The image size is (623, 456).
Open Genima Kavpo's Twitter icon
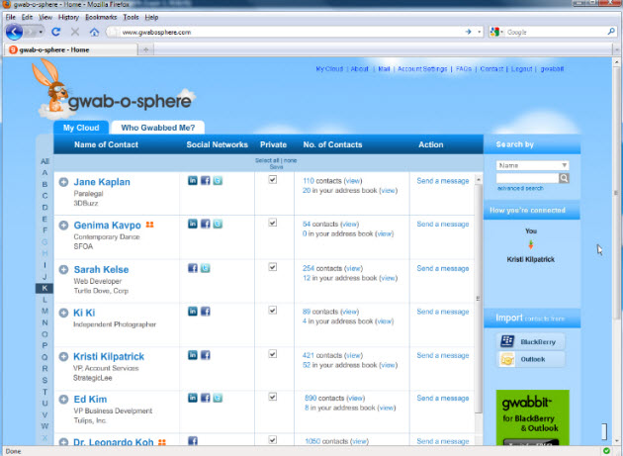coord(218,224)
